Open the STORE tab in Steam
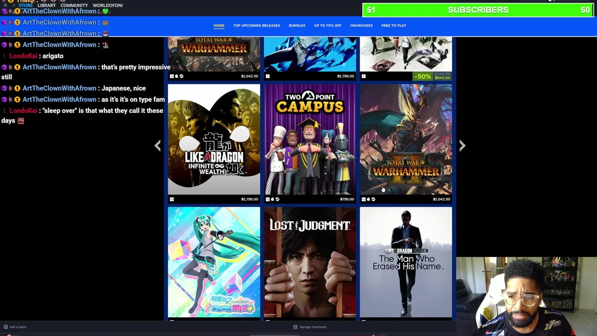The image size is (597, 336). (26, 5)
